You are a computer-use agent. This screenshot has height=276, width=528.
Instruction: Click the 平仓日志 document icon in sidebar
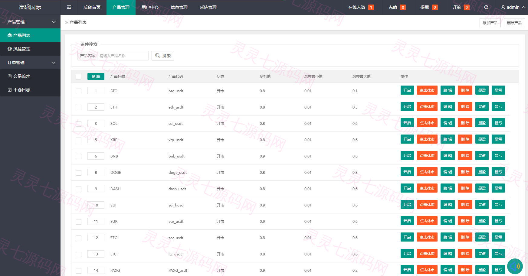10,90
